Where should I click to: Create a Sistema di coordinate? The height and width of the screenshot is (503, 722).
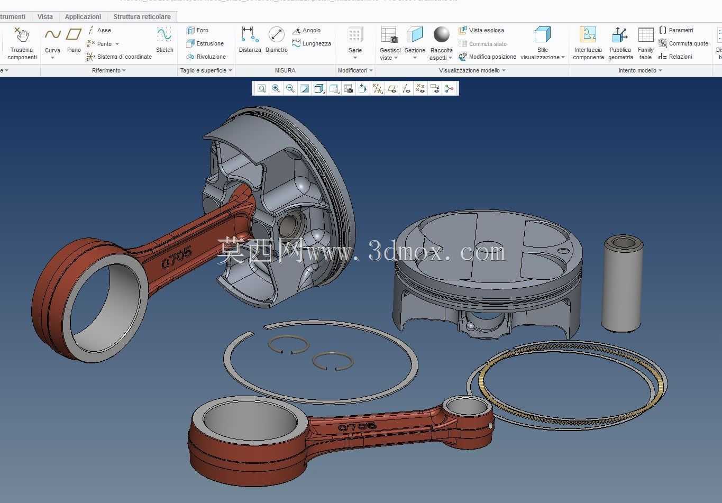120,57
